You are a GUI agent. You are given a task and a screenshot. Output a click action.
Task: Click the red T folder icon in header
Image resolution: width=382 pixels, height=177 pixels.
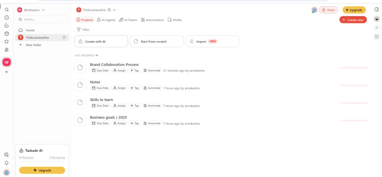coord(79,10)
